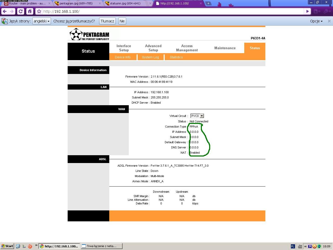This screenshot has width=333, height=250.
Task: Click the Annex Mode value ANNEX_A
Action: (x=157, y=181)
